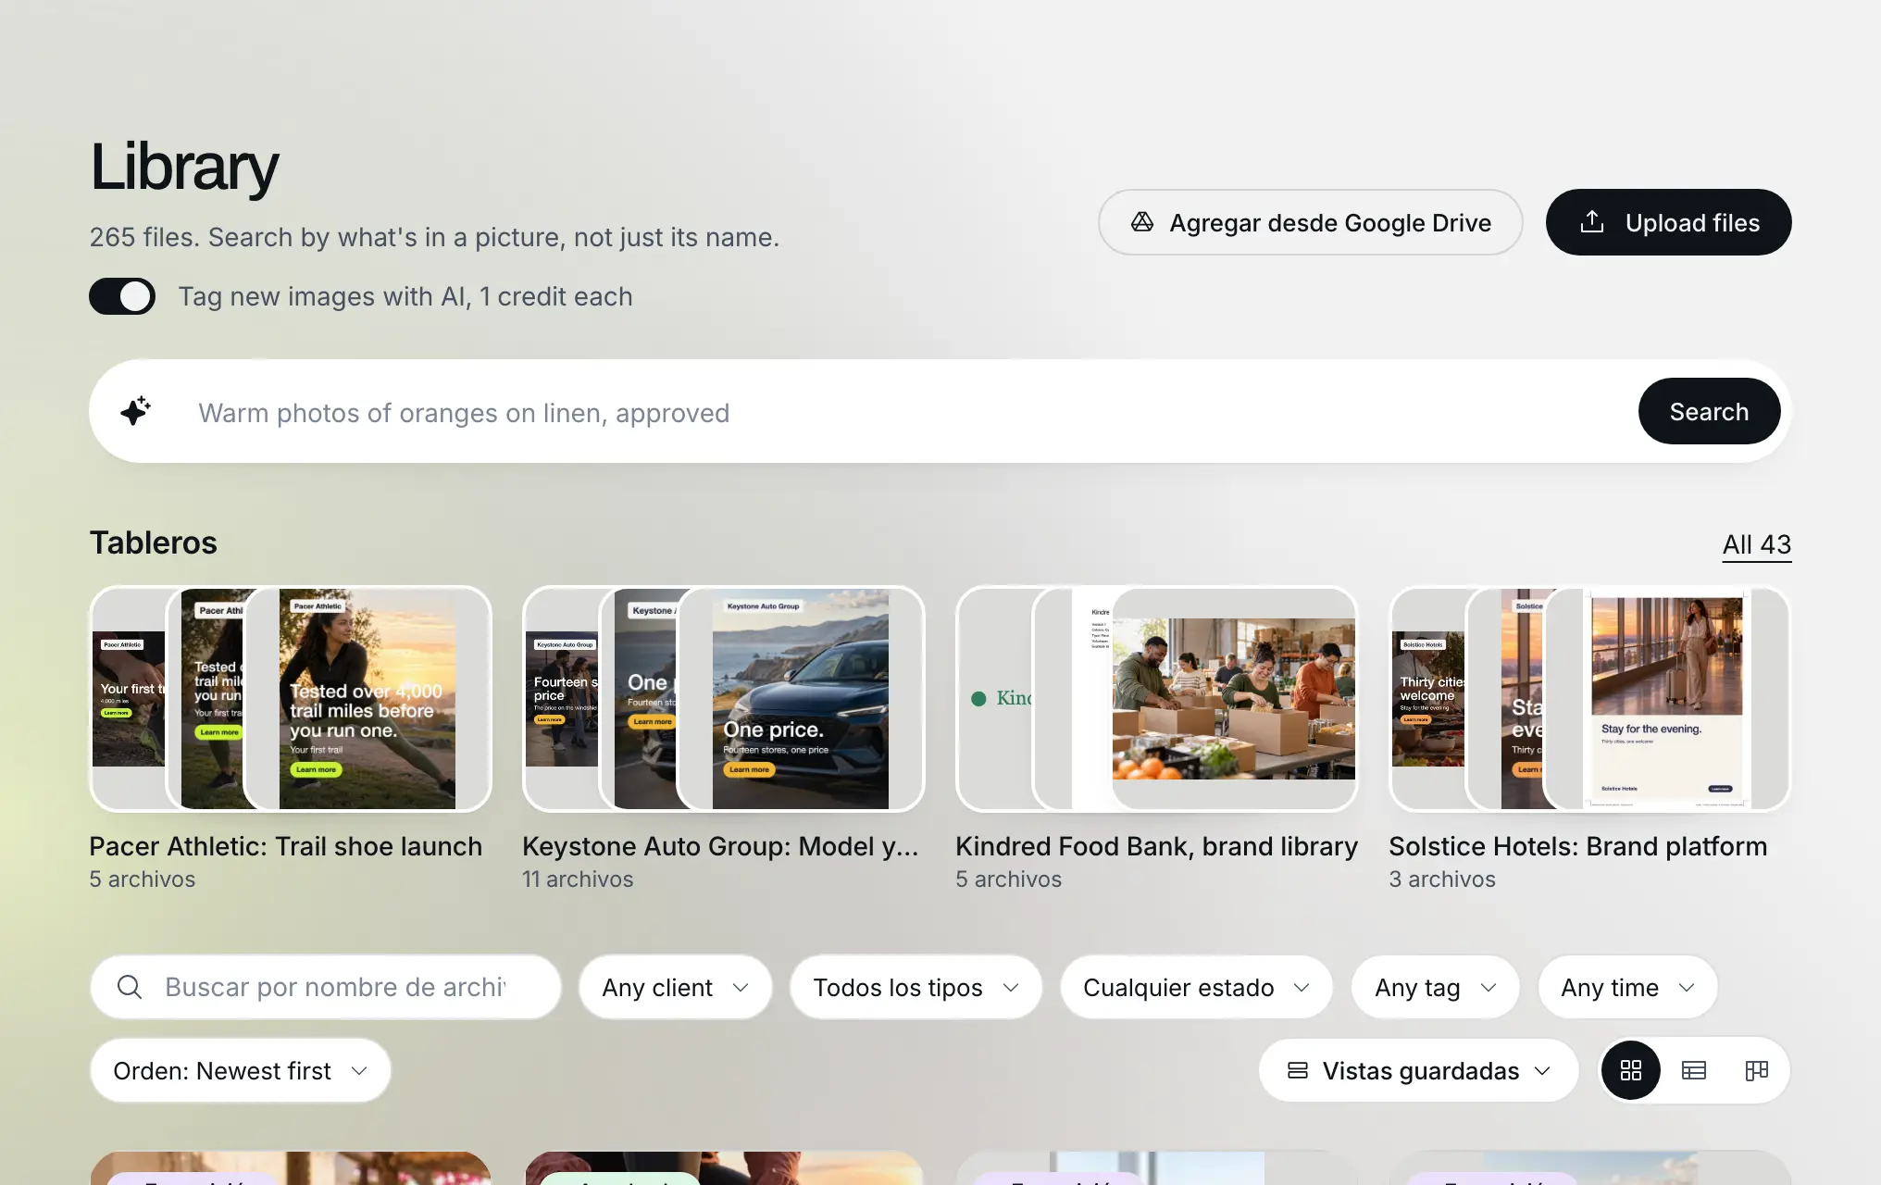Screen dimensions: 1881x1185
Task: Click the Vistas guardadas stack icon
Action: [x=1298, y=1070]
